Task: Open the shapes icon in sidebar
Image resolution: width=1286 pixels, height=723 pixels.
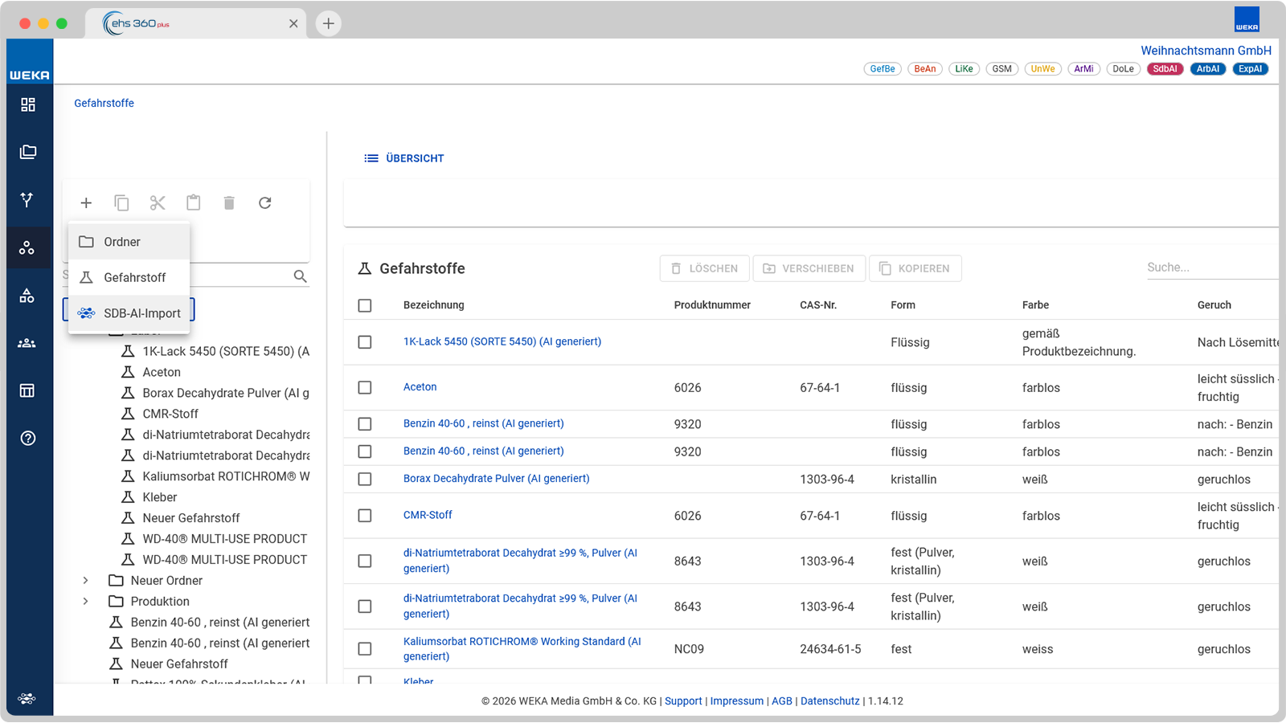Action: tap(27, 296)
